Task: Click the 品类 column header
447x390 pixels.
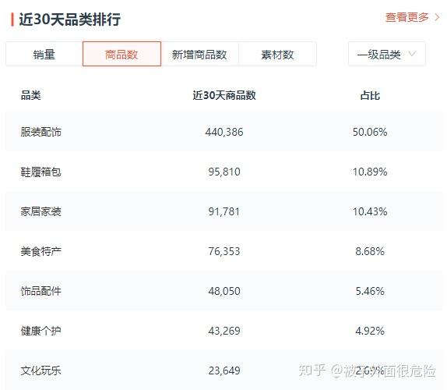Action: click(31, 95)
